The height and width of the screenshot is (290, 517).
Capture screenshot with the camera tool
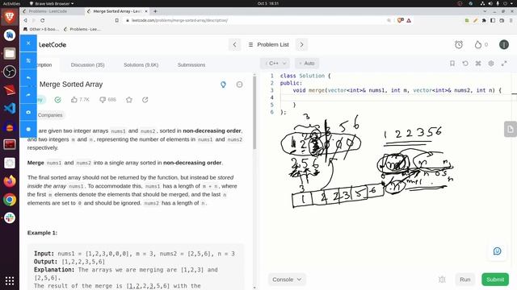point(28,112)
